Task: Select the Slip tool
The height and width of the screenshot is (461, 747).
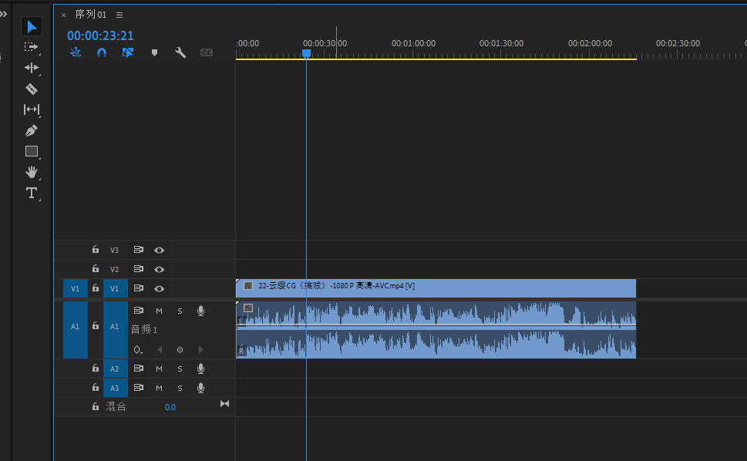Action: click(x=32, y=109)
